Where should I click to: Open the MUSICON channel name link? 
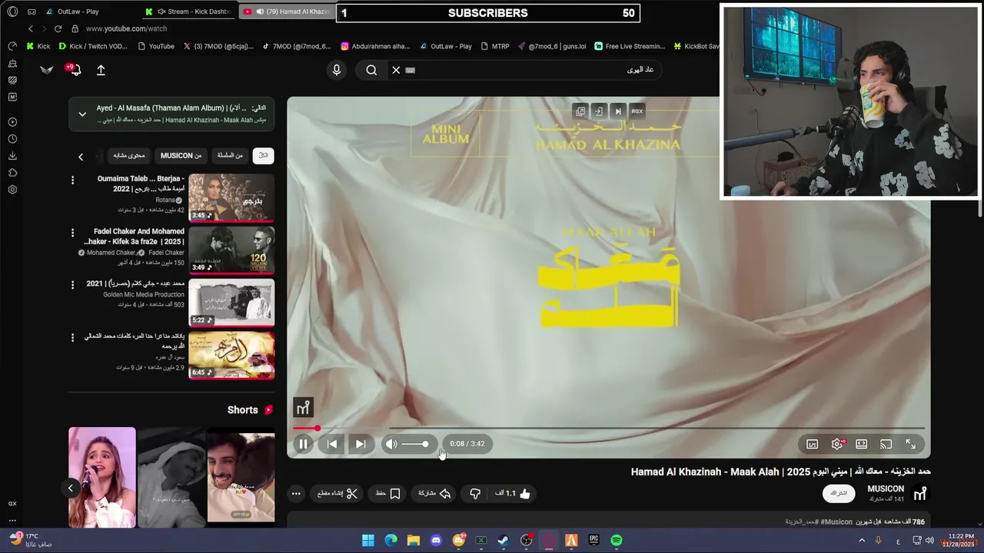point(886,488)
